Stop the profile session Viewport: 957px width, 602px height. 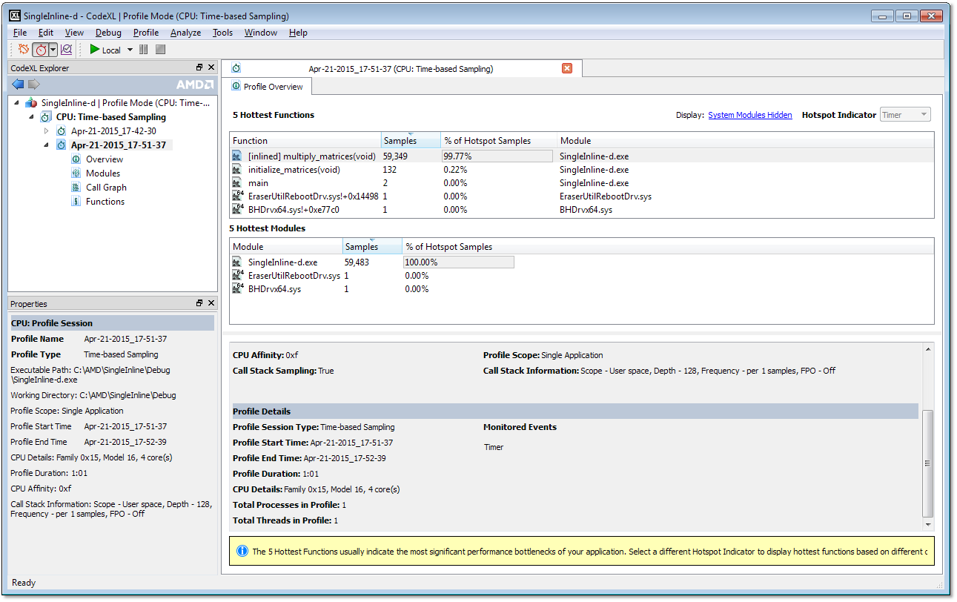tap(160, 50)
